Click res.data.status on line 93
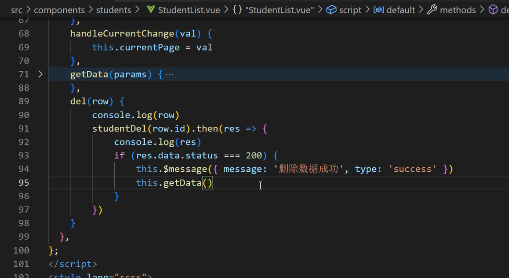509x278 pixels. [x=177, y=155]
